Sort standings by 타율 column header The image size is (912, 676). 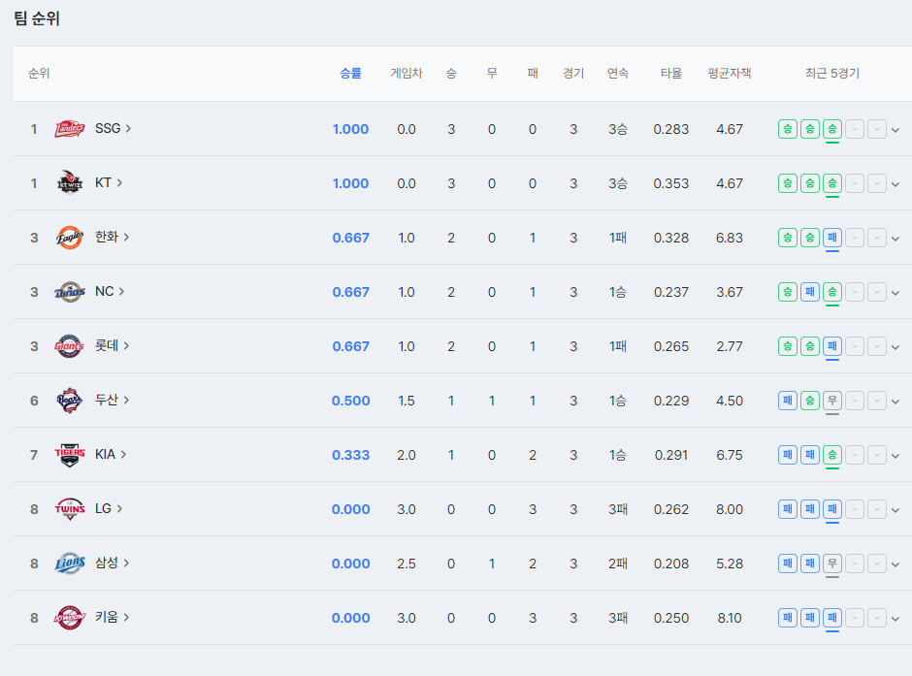tap(670, 74)
